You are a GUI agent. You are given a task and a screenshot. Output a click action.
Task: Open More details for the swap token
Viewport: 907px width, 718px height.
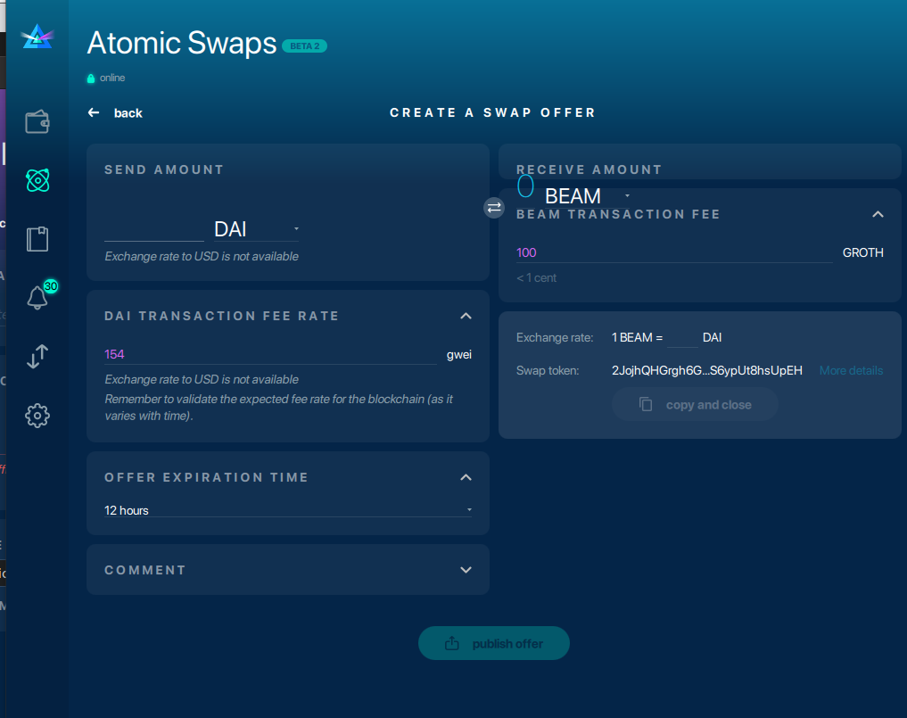point(850,370)
